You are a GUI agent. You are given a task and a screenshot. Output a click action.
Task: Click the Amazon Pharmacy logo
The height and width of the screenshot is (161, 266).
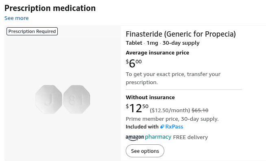(148, 137)
